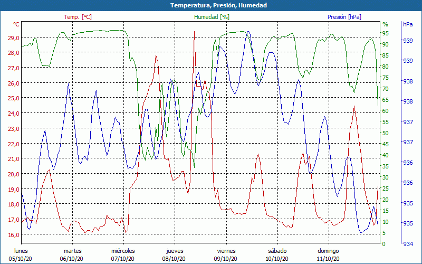Click humidity axis value '60'
This screenshot has height=264, width=422.
pyautogui.click(x=386, y=111)
